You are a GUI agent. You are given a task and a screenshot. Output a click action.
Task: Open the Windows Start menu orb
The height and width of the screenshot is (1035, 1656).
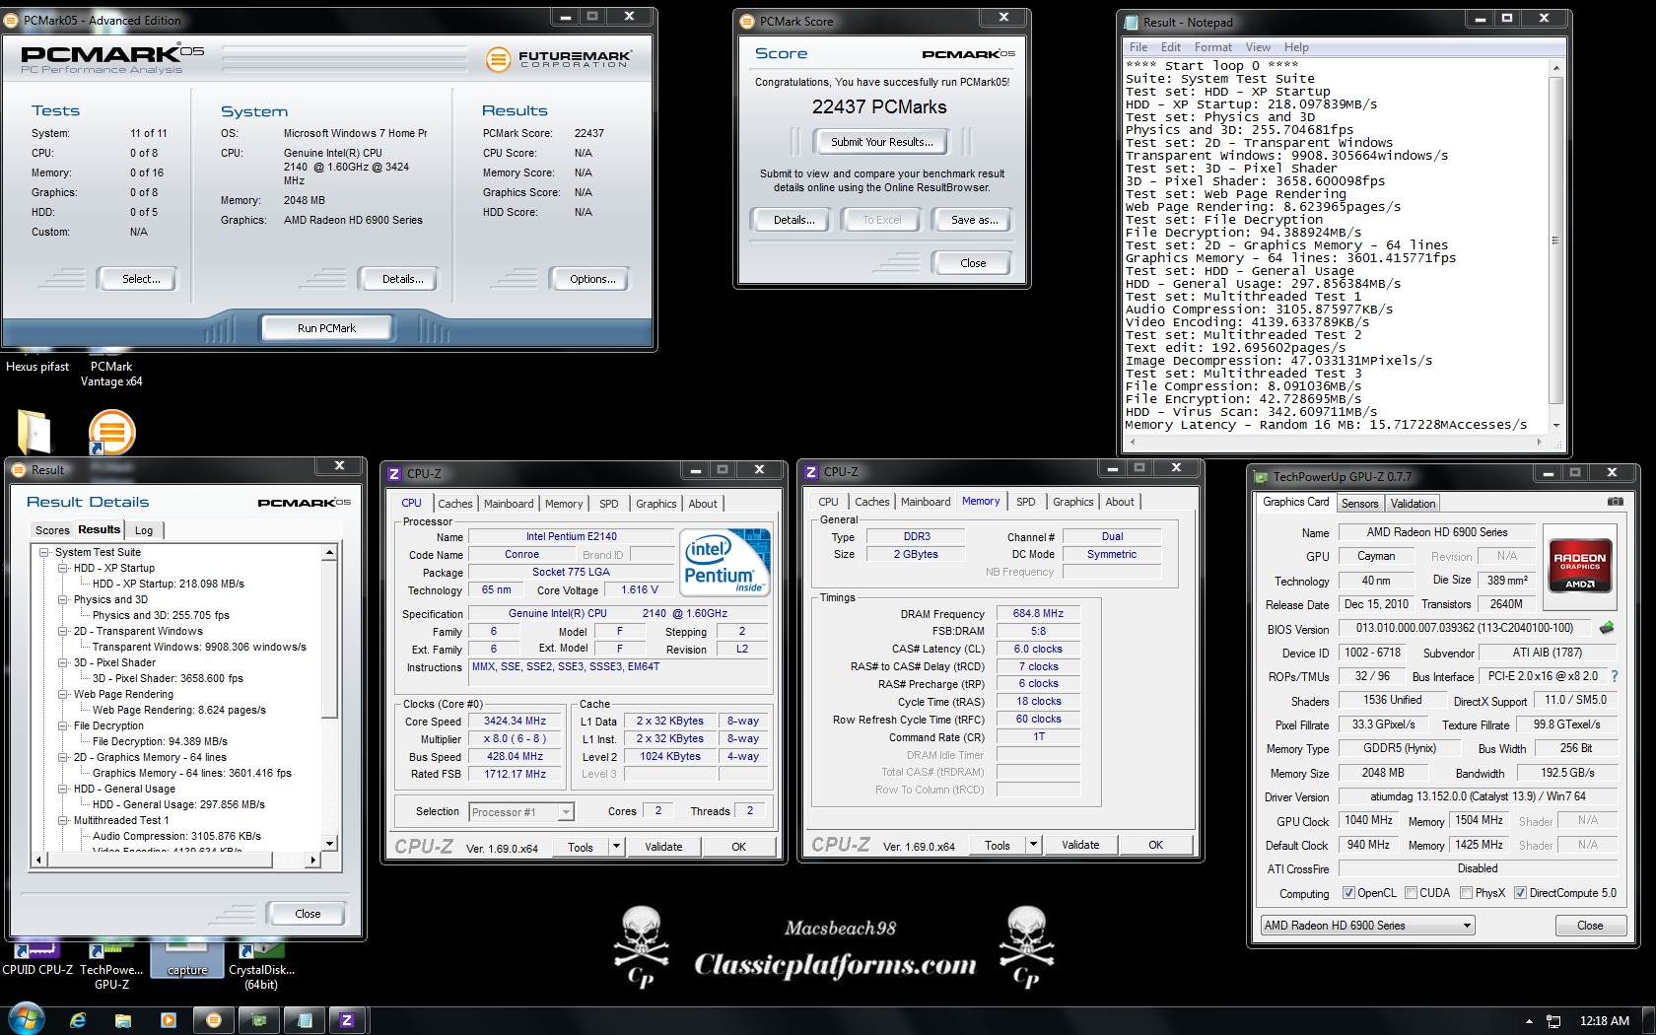(25, 1019)
